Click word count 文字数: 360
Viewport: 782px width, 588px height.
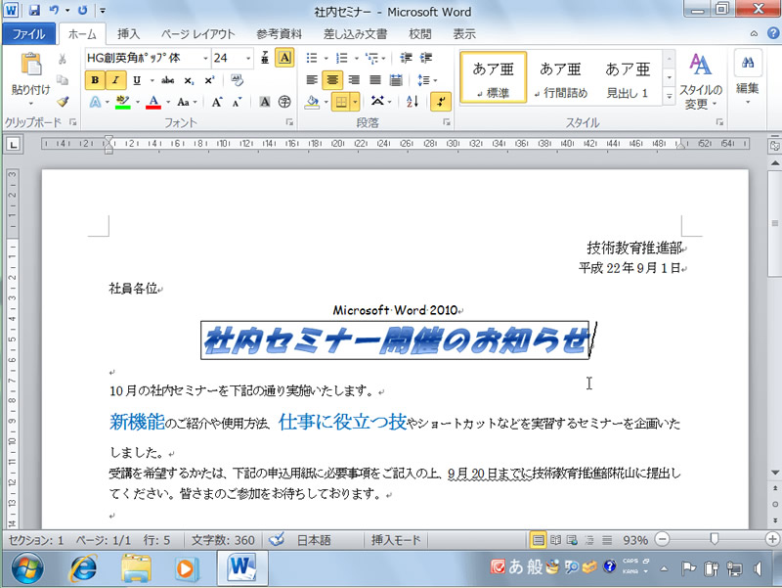[223, 540]
